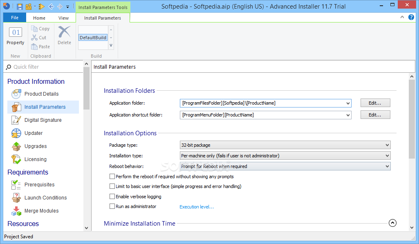Click Edit button for Application shortcut folder

(x=375, y=115)
